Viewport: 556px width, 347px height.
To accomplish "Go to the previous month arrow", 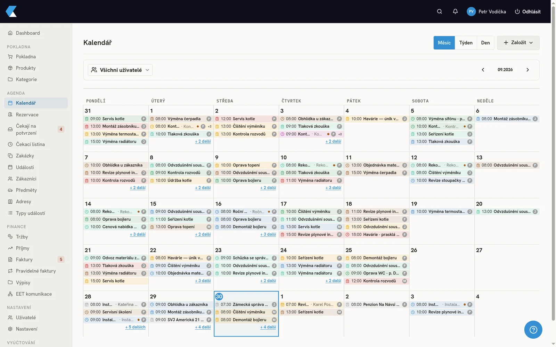I will pyautogui.click(x=483, y=70).
